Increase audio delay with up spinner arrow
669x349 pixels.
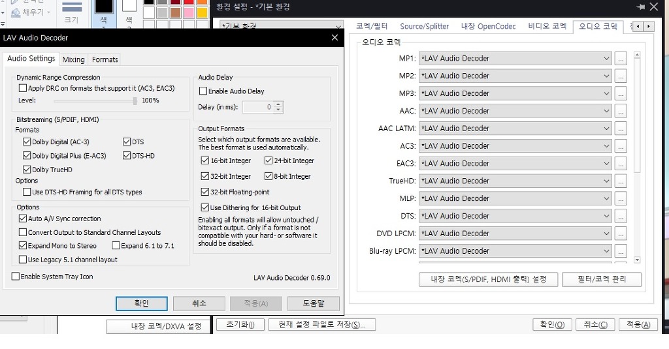(278, 104)
